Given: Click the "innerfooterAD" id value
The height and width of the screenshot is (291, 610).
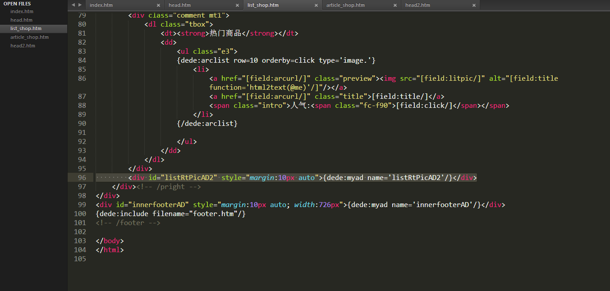Looking at the screenshot, I should point(159,205).
